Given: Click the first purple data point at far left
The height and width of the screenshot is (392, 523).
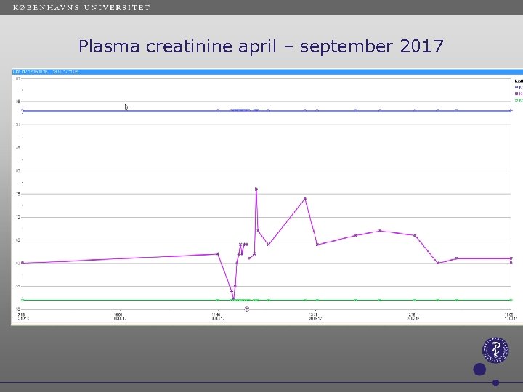Looking at the screenshot, I should (23, 263).
